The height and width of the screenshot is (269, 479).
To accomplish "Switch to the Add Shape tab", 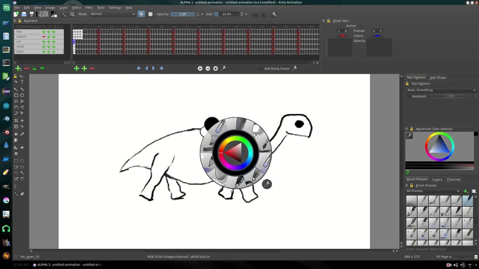I will [x=438, y=78].
